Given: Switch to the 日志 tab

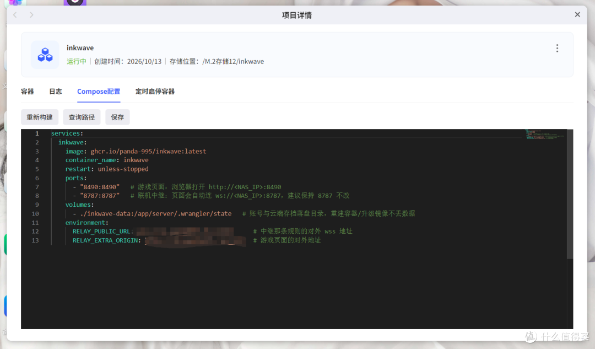Looking at the screenshot, I should (x=56, y=92).
